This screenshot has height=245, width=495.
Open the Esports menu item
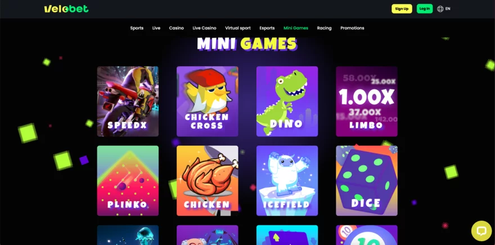point(267,28)
